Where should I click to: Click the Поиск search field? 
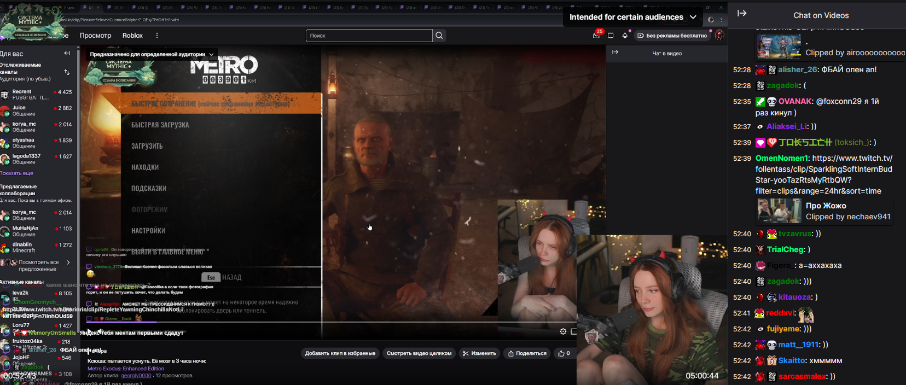click(369, 36)
